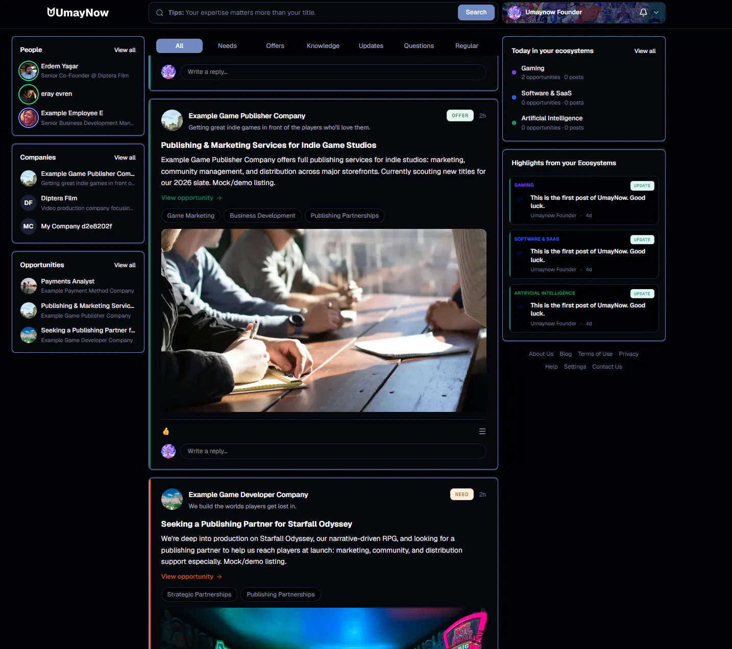Expand the Umaynow Founder account dropdown
This screenshot has width=732, height=649.
click(656, 13)
